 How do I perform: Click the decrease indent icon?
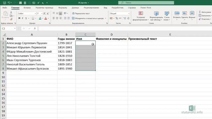coord(65,18)
